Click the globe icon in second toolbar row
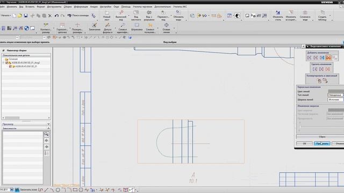 point(26,28)
